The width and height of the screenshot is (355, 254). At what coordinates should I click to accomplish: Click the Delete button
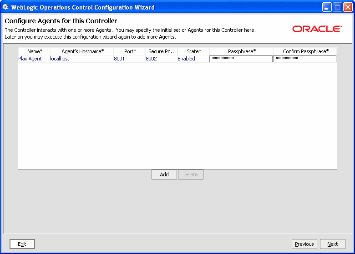click(191, 174)
